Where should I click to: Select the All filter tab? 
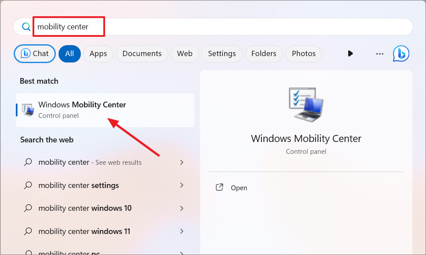click(69, 53)
